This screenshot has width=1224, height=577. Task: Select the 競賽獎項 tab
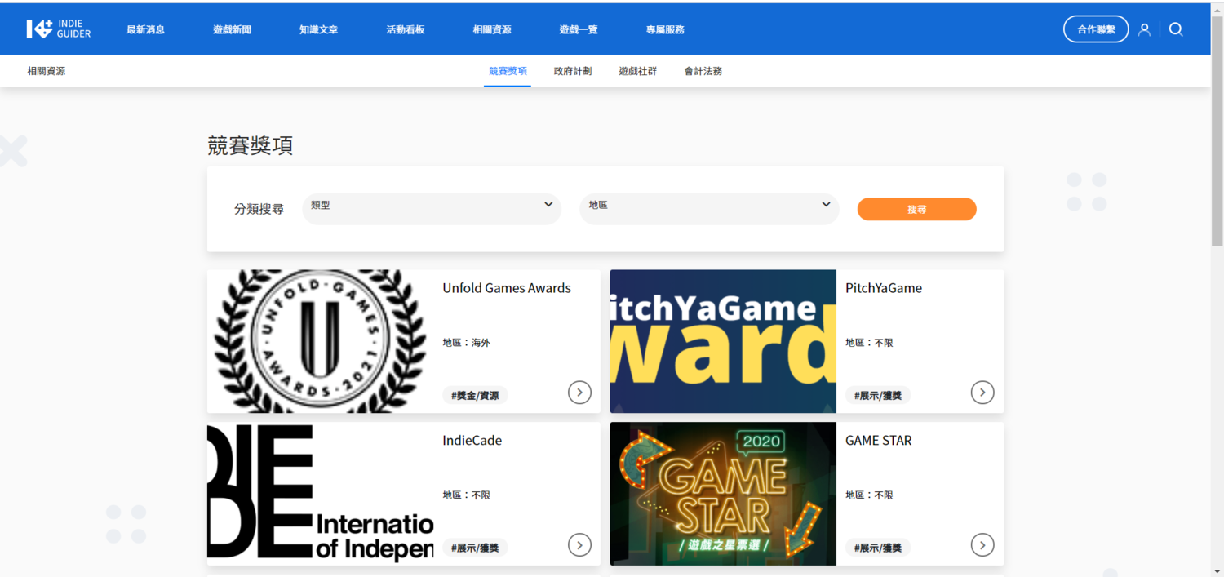[x=508, y=71]
